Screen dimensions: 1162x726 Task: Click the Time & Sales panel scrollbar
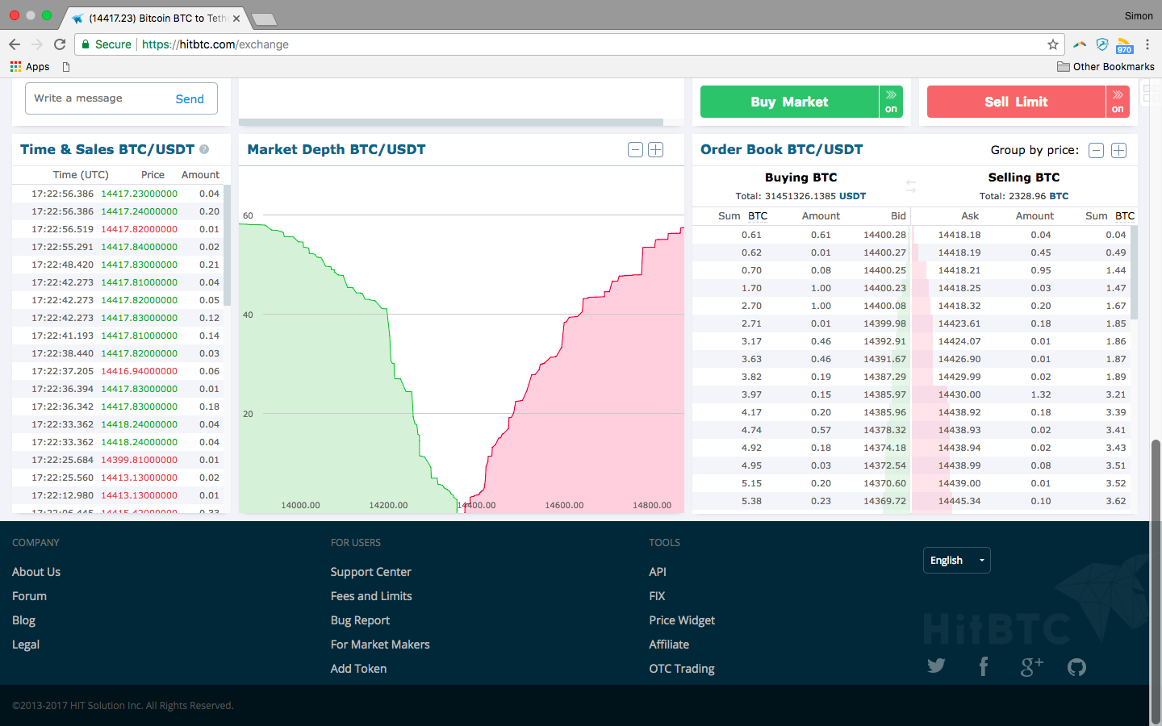point(227,245)
